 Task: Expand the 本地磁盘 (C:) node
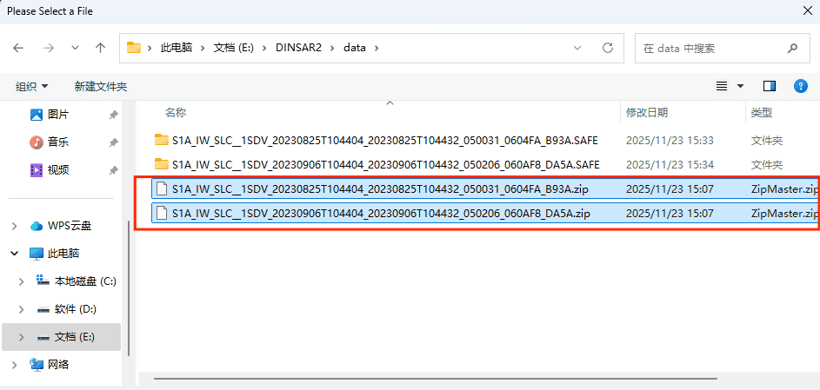pos(22,281)
